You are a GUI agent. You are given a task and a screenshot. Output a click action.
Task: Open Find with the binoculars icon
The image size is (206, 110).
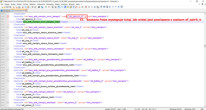coord(39,7)
